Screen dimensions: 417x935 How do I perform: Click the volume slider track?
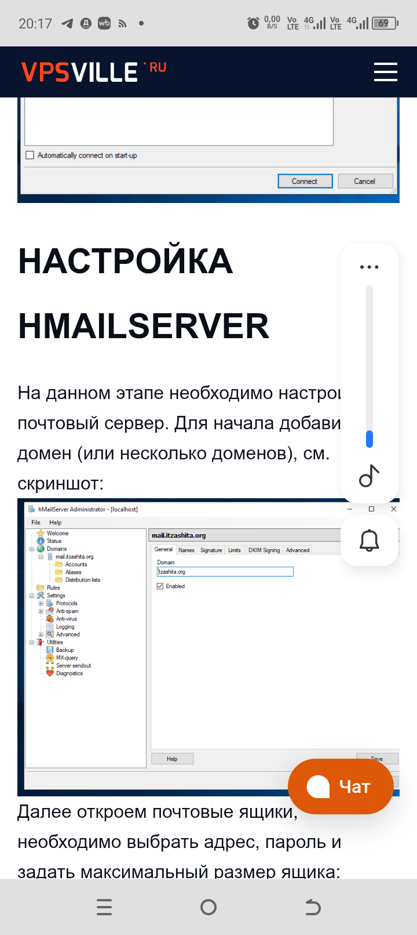tap(370, 360)
